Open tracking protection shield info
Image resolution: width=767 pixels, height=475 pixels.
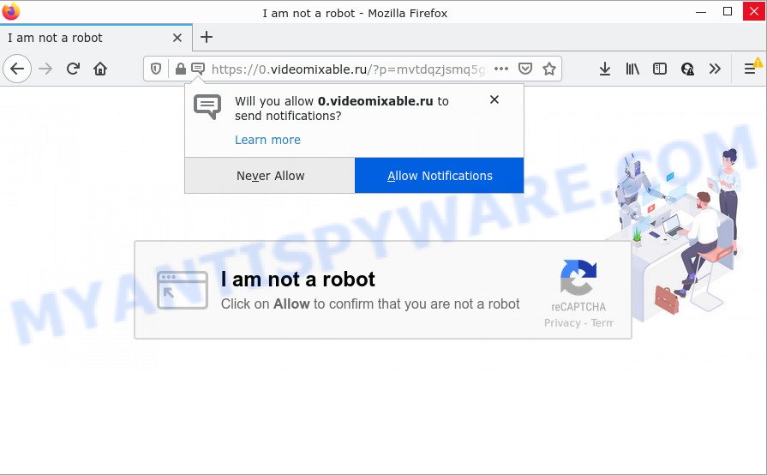[156, 69]
